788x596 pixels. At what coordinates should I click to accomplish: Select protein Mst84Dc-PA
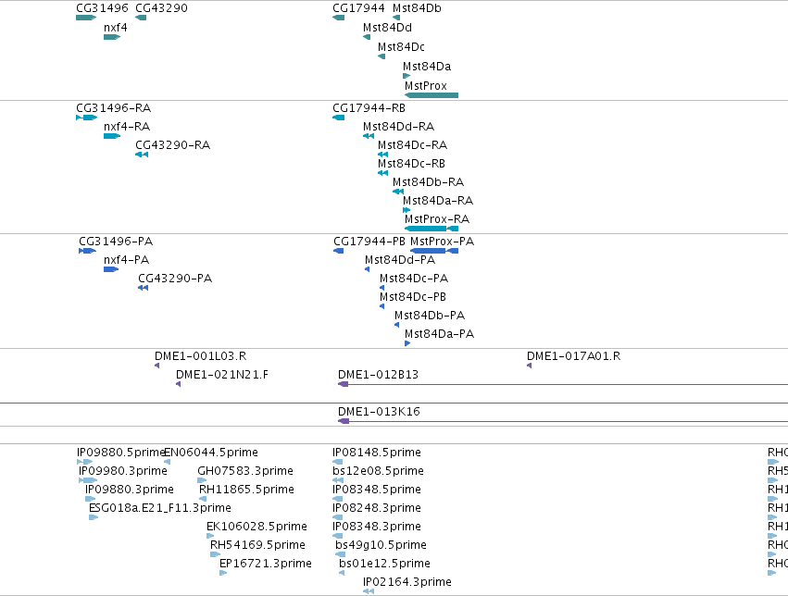click(414, 279)
